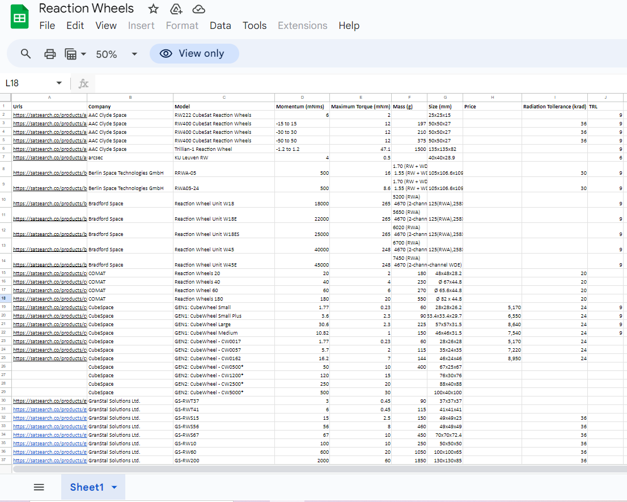Image resolution: width=627 pixels, height=502 pixels.
Task: Open the arcsec row satsearch URL
Action: point(49,158)
